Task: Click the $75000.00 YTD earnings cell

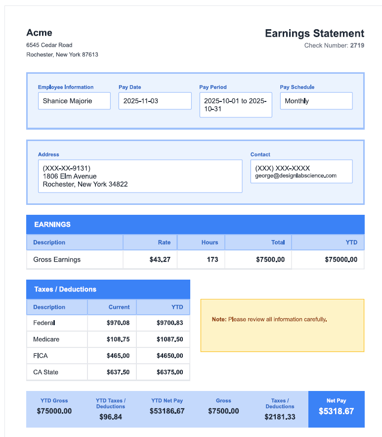Action: (341, 259)
